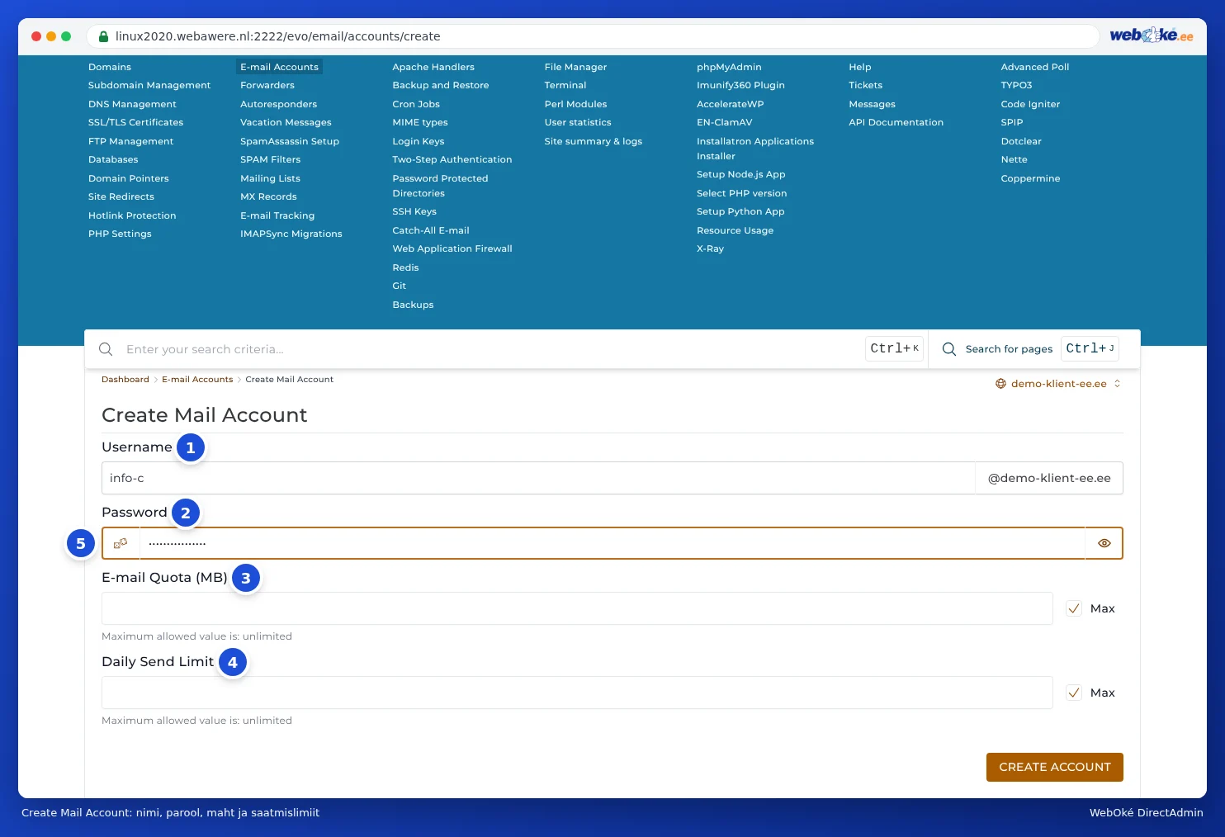
Task: Open Terminal menu link
Action: [565, 85]
